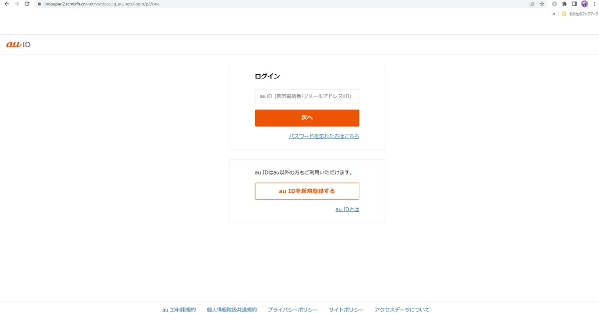Reload the page with the refresh icon
599x314 pixels.
coord(27,4)
